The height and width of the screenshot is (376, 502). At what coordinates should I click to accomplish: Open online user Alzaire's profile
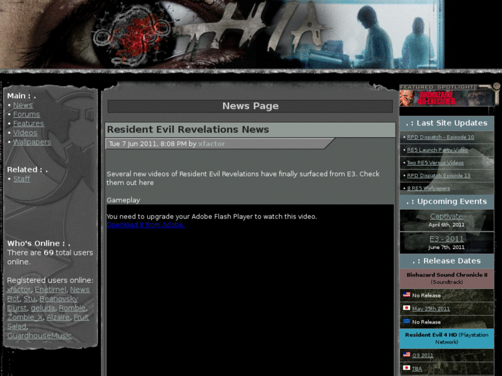(x=58, y=317)
